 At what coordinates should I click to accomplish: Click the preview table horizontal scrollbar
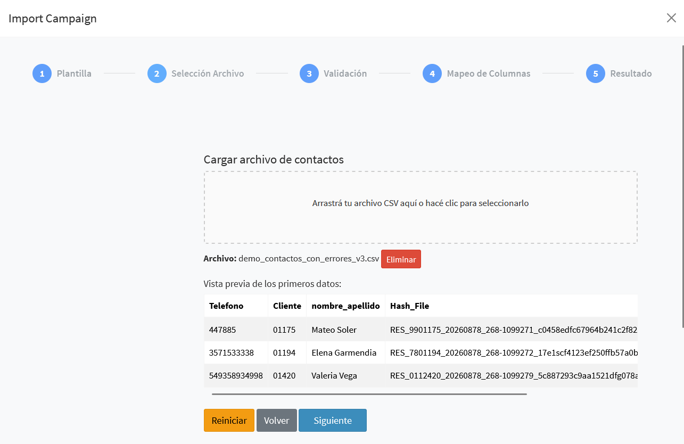[x=369, y=394]
